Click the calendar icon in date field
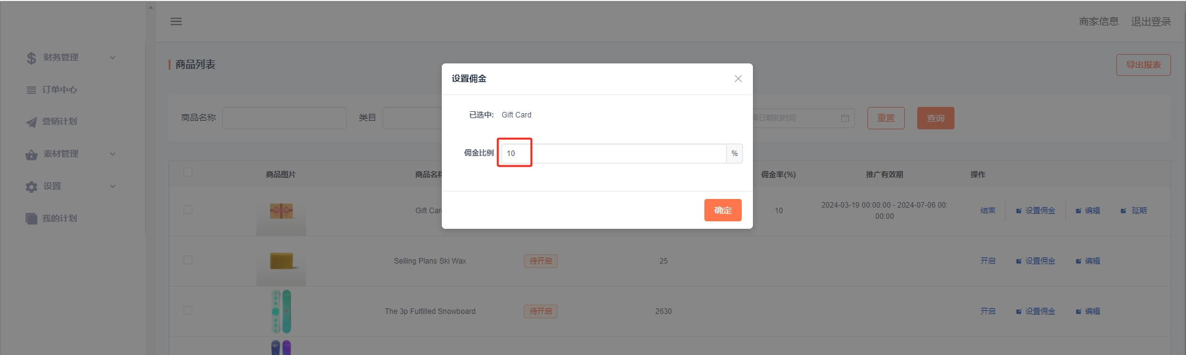 click(845, 118)
